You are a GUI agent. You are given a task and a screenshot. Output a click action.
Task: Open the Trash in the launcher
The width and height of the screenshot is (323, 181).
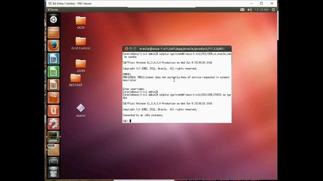53,172
